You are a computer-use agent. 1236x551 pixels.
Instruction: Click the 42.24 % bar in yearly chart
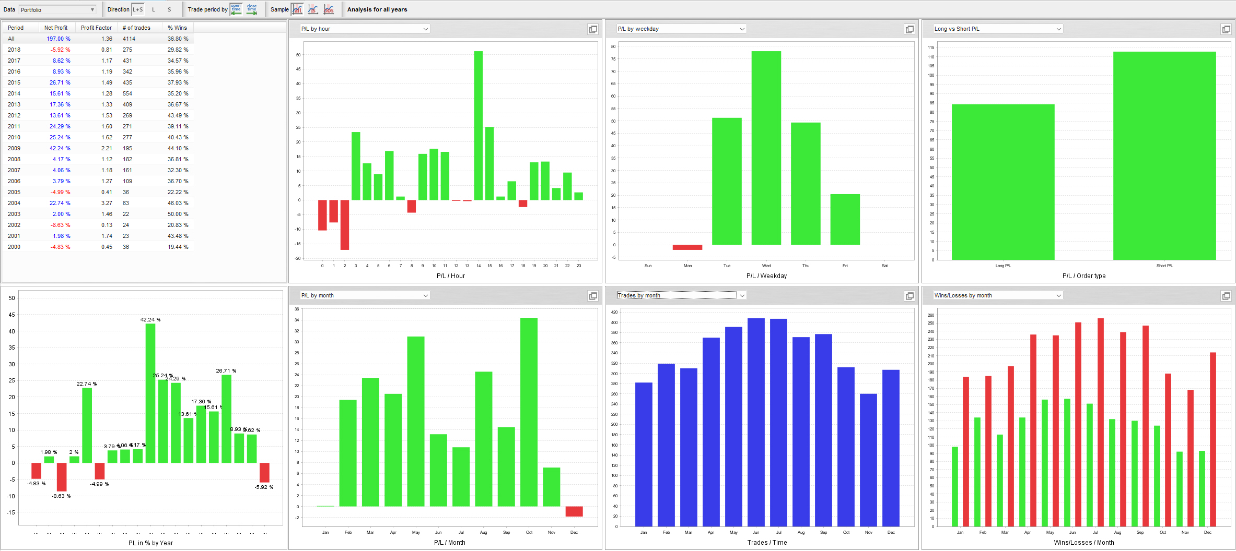[x=150, y=393]
